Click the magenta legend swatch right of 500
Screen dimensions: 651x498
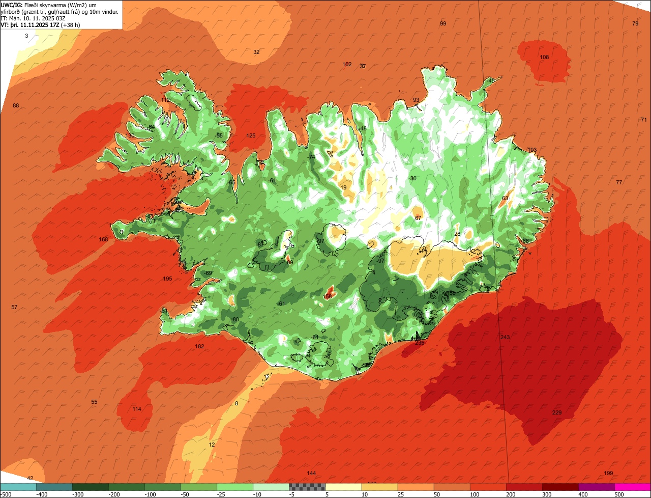click(633, 487)
